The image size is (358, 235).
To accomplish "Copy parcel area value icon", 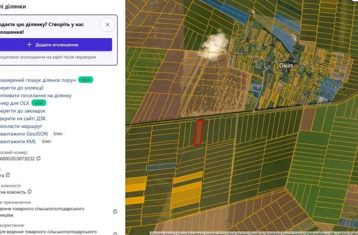I will (x=8, y=175).
